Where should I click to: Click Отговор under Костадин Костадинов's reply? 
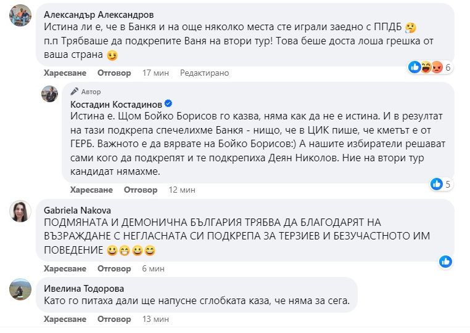[x=141, y=190]
